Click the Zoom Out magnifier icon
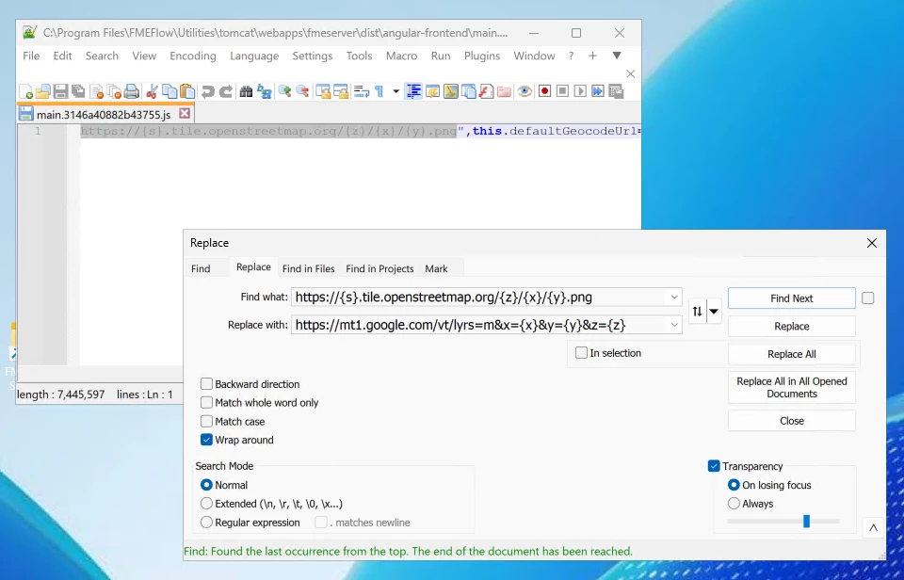This screenshot has width=904, height=580. [302, 91]
